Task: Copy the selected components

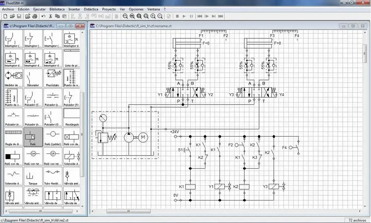Action: 57,16
